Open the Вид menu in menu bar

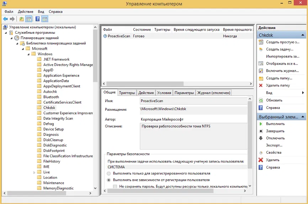[41, 12]
